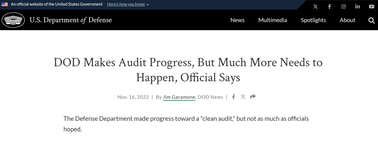Open the YouTube link in top bar

(371, 7)
